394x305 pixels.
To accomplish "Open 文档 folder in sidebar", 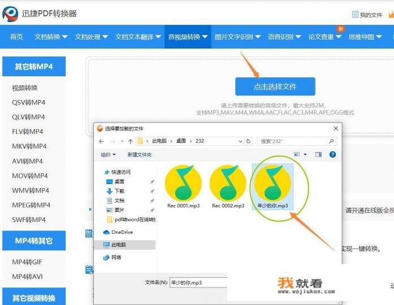I will [115, 201].
